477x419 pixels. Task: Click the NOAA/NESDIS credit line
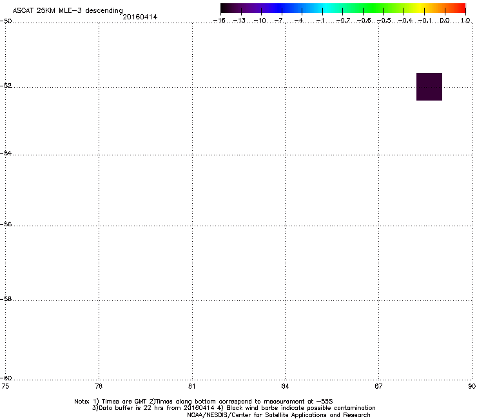(278, 415)
